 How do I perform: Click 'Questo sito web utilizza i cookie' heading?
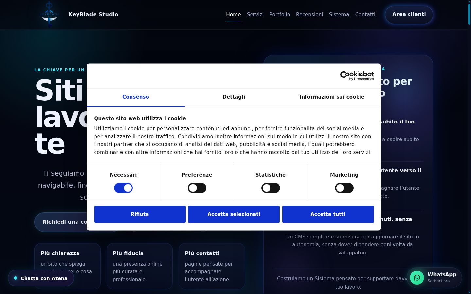click(x=140, y=119)
